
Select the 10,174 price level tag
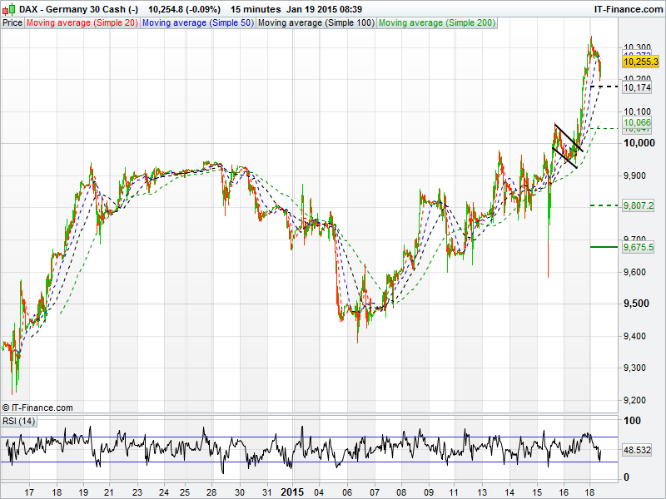click(x=637, y=87)
